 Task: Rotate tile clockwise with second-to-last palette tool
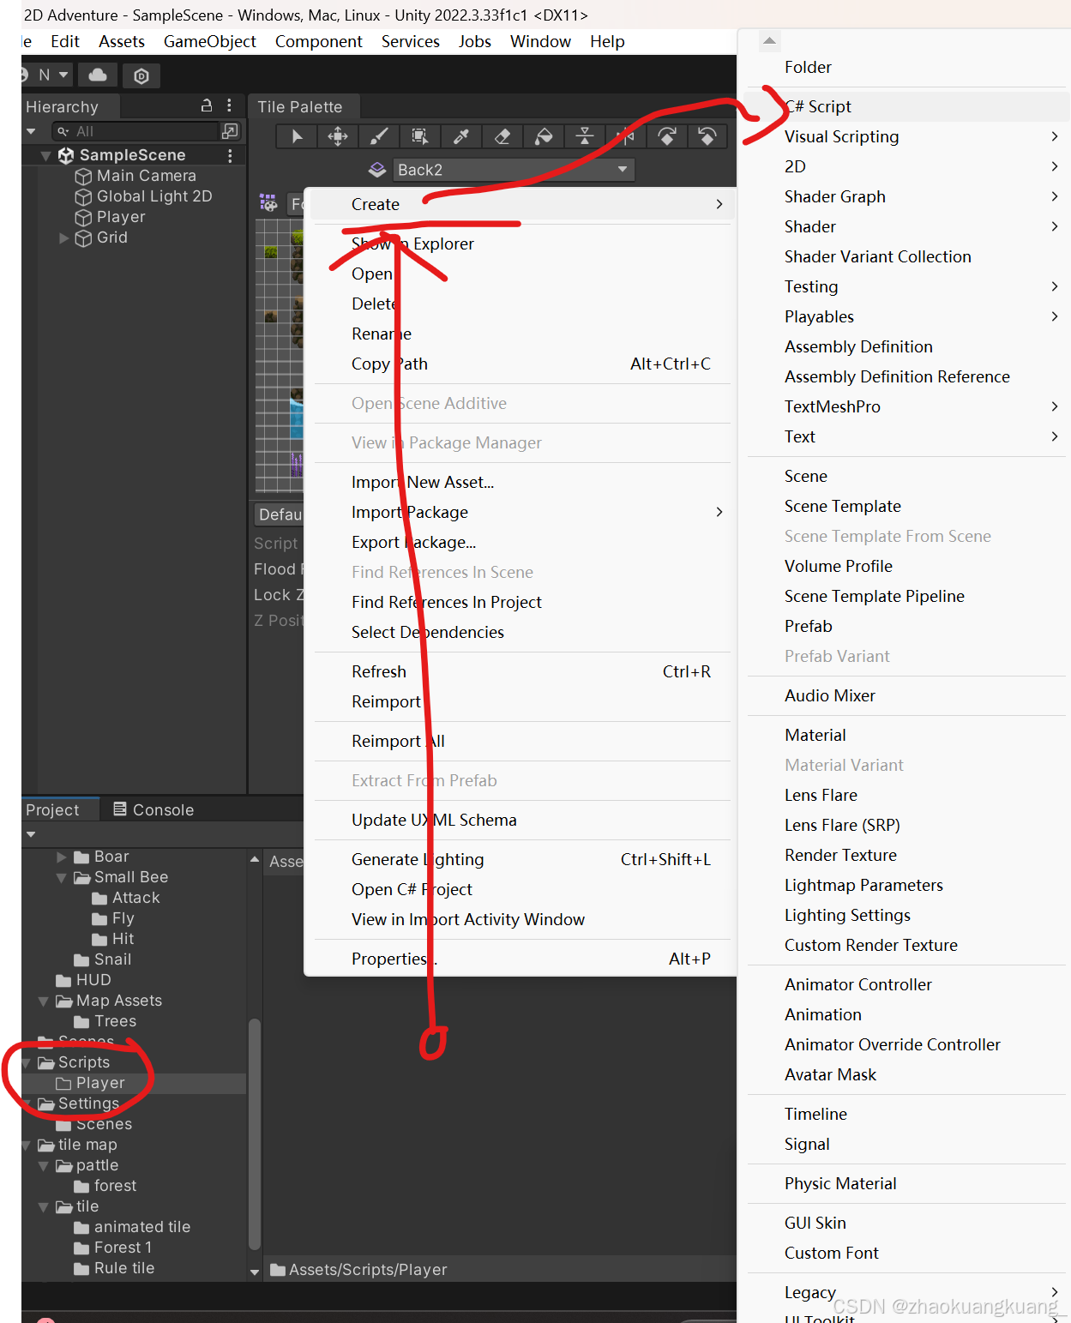666,136
